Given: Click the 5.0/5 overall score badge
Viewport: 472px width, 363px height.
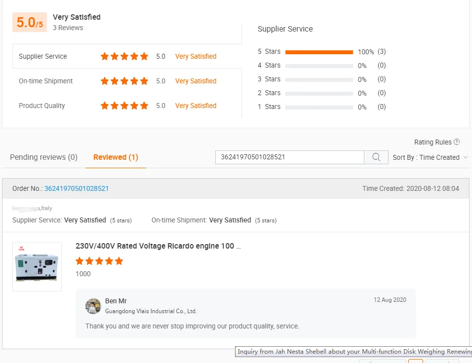Looking at the screenshot, I should click(30, 23).
